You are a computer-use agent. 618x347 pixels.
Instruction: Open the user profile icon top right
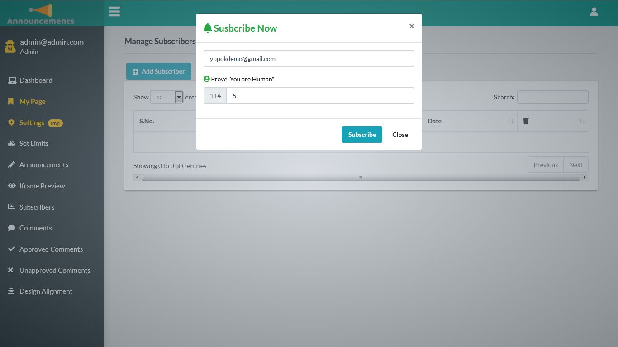(594, 11)
